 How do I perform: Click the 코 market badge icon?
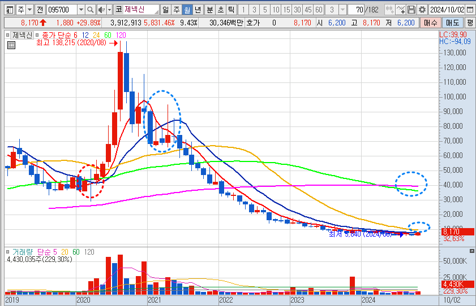coord(119,10)
